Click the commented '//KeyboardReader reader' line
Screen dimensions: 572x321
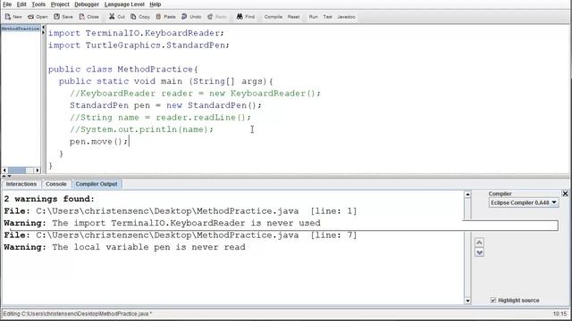195,93
